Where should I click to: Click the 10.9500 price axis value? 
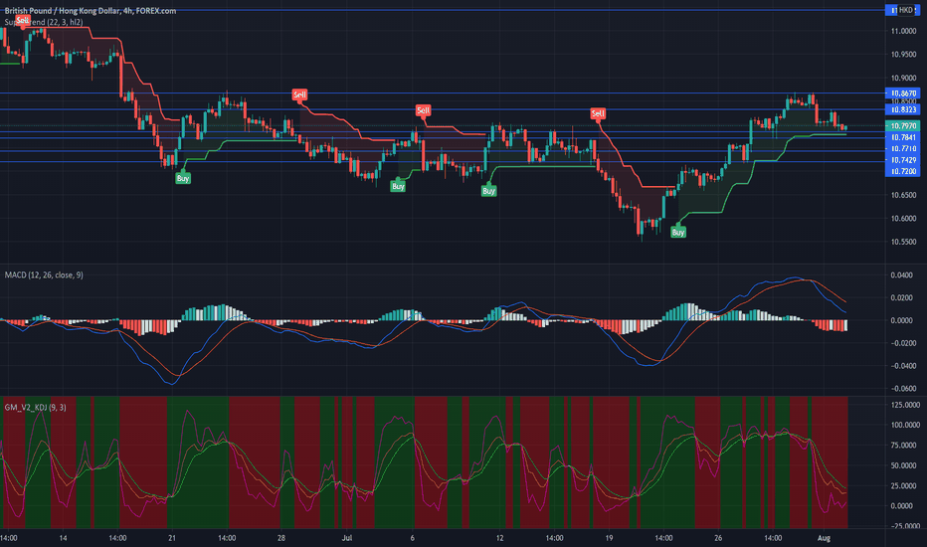(904, 55)
